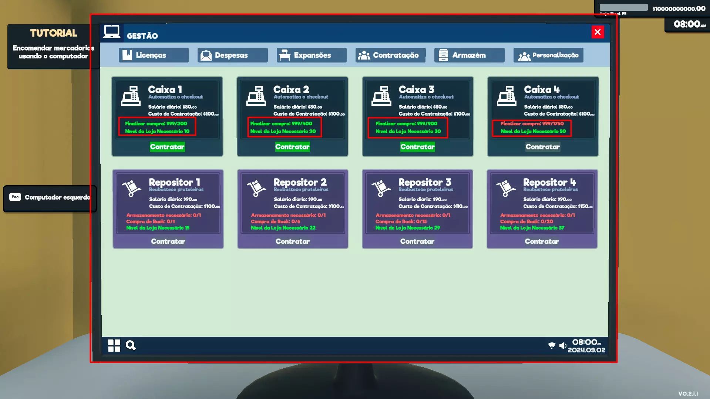Image resolution: width=710 pixels, height=399 pixels.
Task: Click 'Compra de Rack: 0/20' text
Action: pos(526,222)
